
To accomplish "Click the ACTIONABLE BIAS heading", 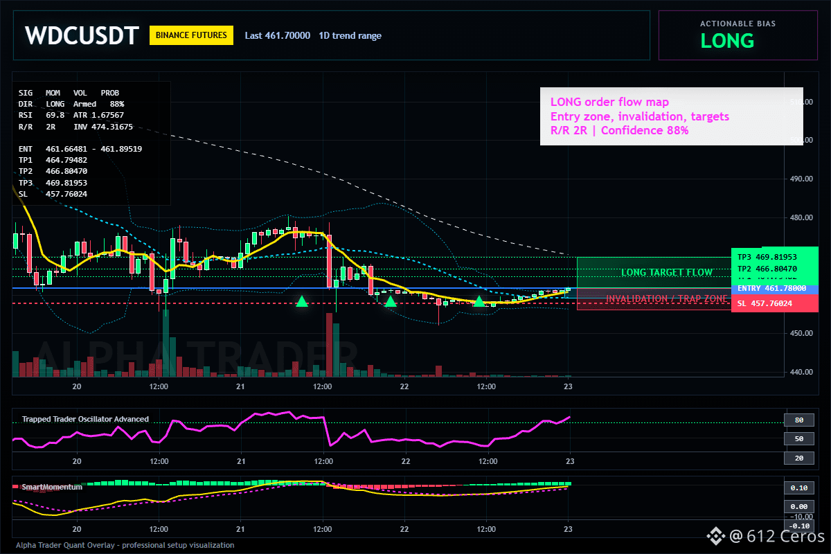I will point(738,24).
